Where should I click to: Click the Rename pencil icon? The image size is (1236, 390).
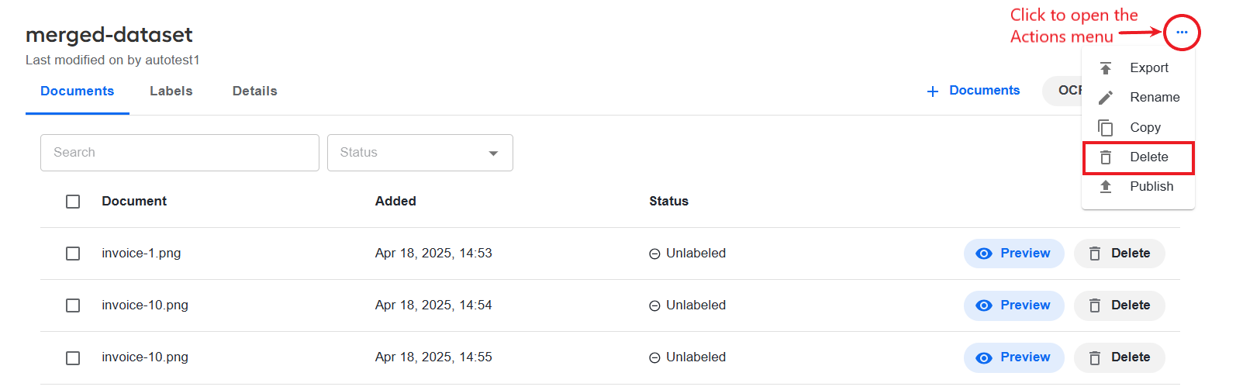(x=1106, y=98)
